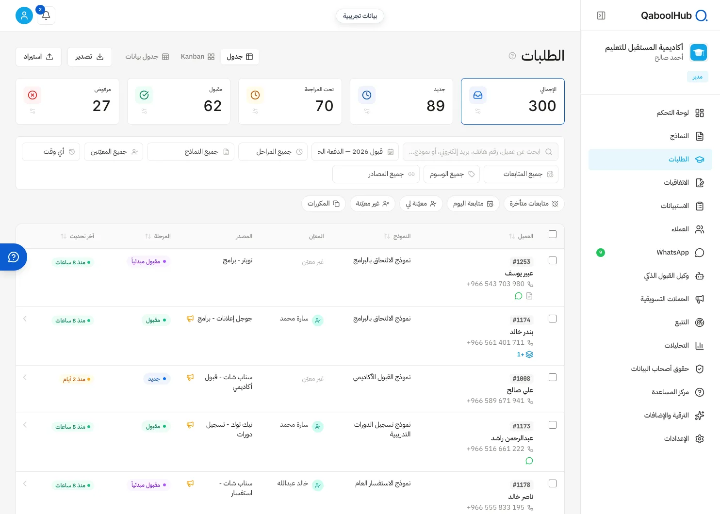Click the QaboolHub logo
720x514 pixels.
pos(674,16)
